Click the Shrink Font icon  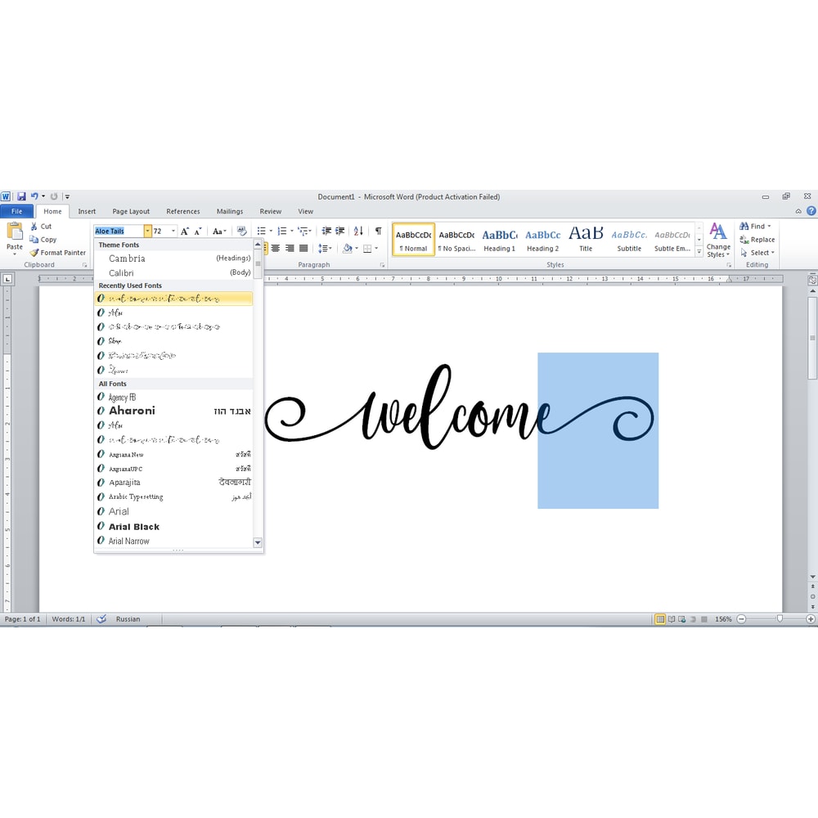point(197,231)
